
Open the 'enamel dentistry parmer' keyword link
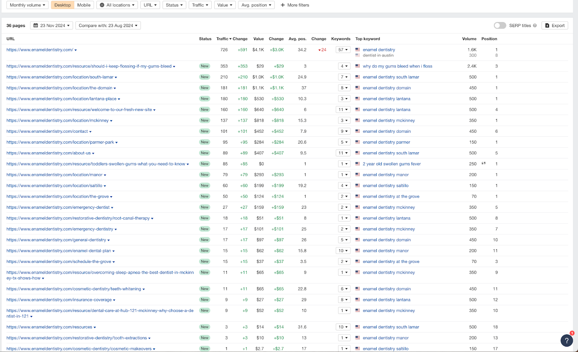(387, 142)
